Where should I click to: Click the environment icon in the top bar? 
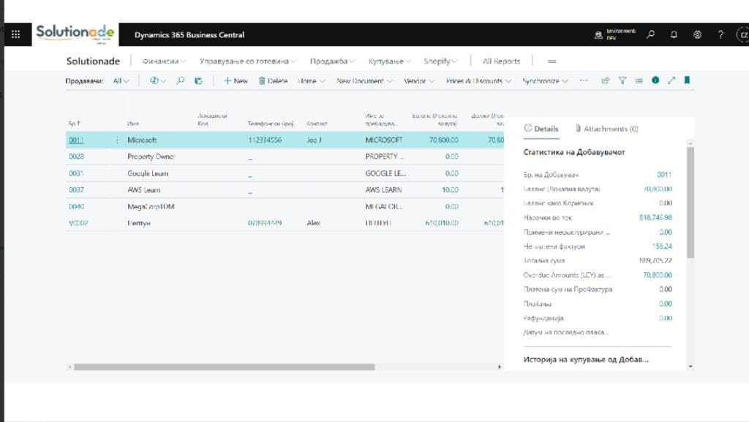tap(598, 34)
